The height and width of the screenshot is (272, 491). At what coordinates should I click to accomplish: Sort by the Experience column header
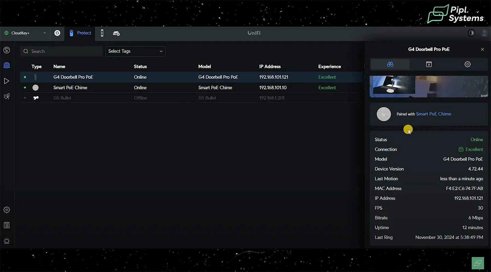click(x=329, y=67)
